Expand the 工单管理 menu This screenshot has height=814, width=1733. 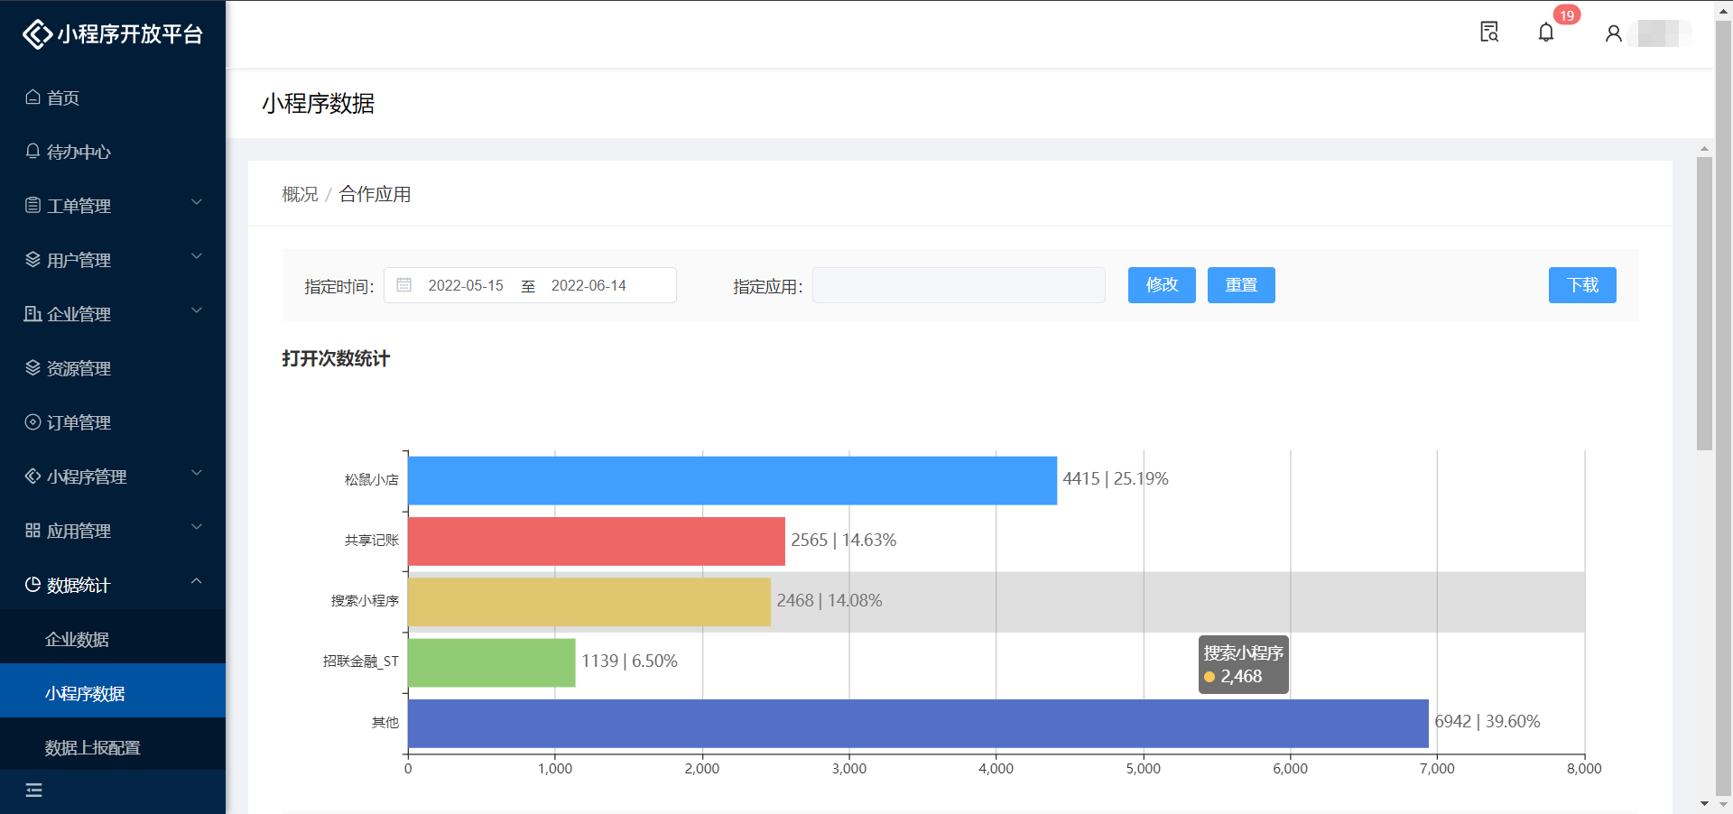113,206
